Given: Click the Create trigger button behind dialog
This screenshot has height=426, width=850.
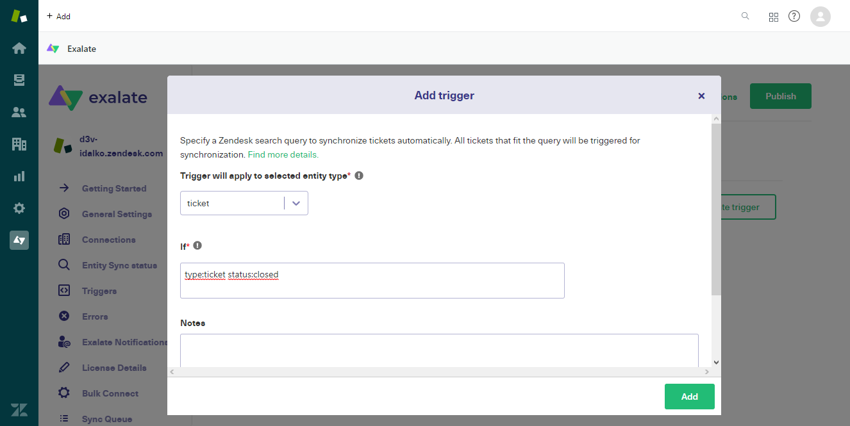Looking at the screenshot, I should 748,207.
